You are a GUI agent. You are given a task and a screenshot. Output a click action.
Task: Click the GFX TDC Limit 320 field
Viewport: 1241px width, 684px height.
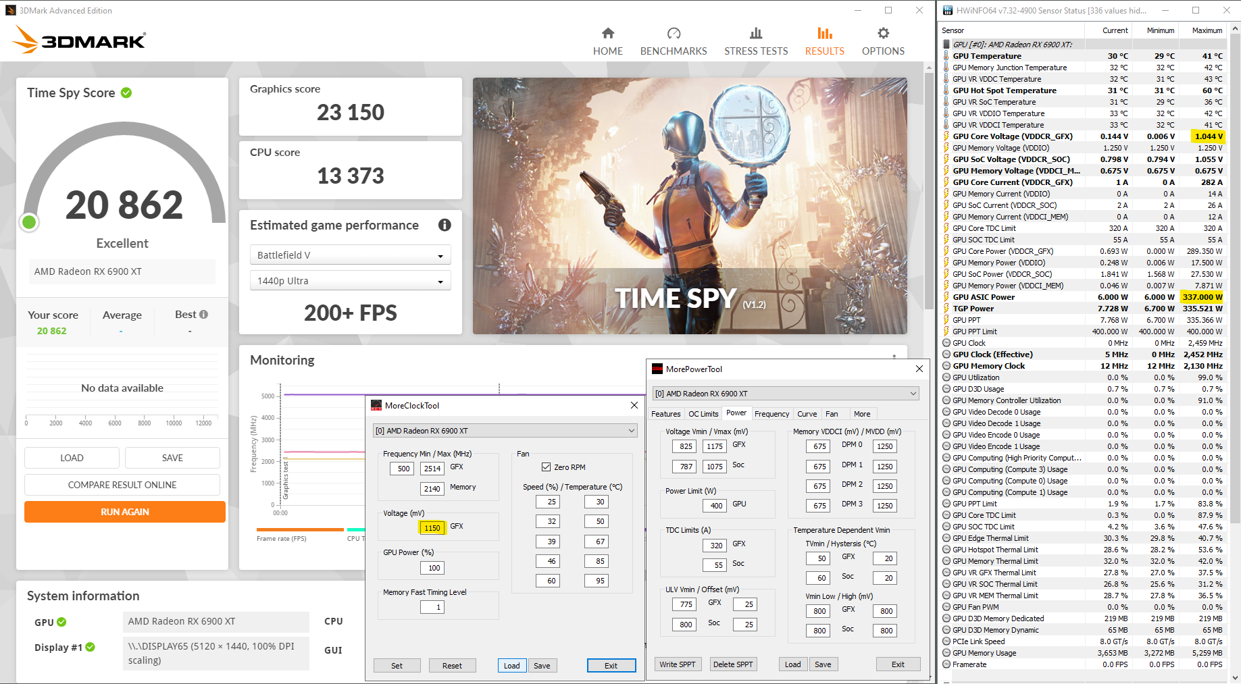(716, 546)
